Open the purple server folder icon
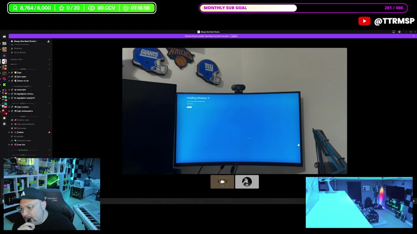This screenshot has height=234, width=417. tap(4, 56)
